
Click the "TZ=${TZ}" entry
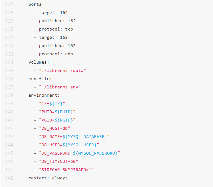click(x=52, y=103)
